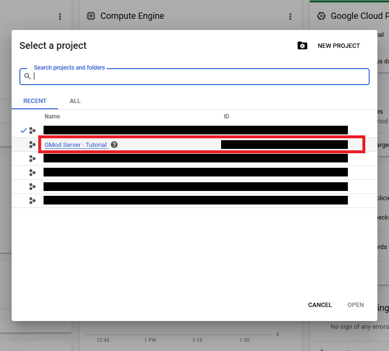Viewport: 389px width, 351px height.
Task: Select the RECENT tab
Action: coord(35,101)
